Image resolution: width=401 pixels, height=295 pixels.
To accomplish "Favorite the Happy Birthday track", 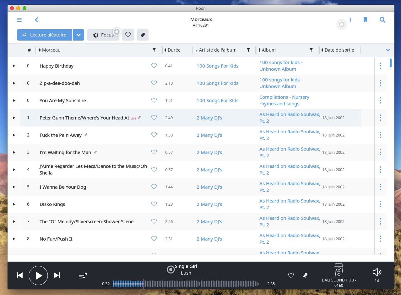I will click(x=154, y=66).
